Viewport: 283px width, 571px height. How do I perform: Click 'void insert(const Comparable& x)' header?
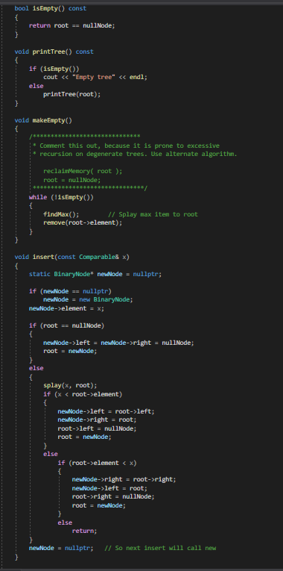(72, 257)
